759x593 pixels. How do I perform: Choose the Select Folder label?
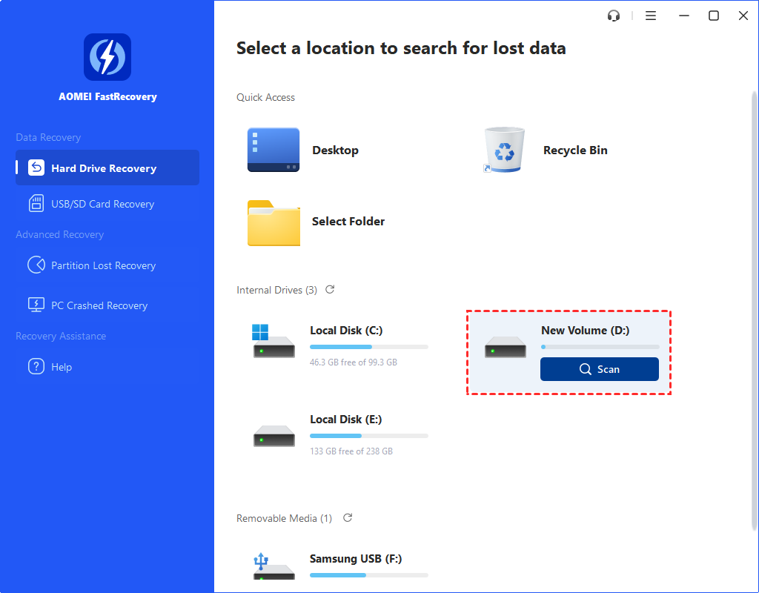click(x=348, y=221)
